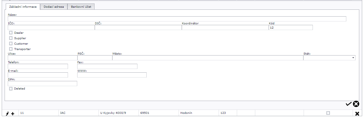Focus the IČO input field
Viewport: 363px width, 117px height.
[51, 28]
